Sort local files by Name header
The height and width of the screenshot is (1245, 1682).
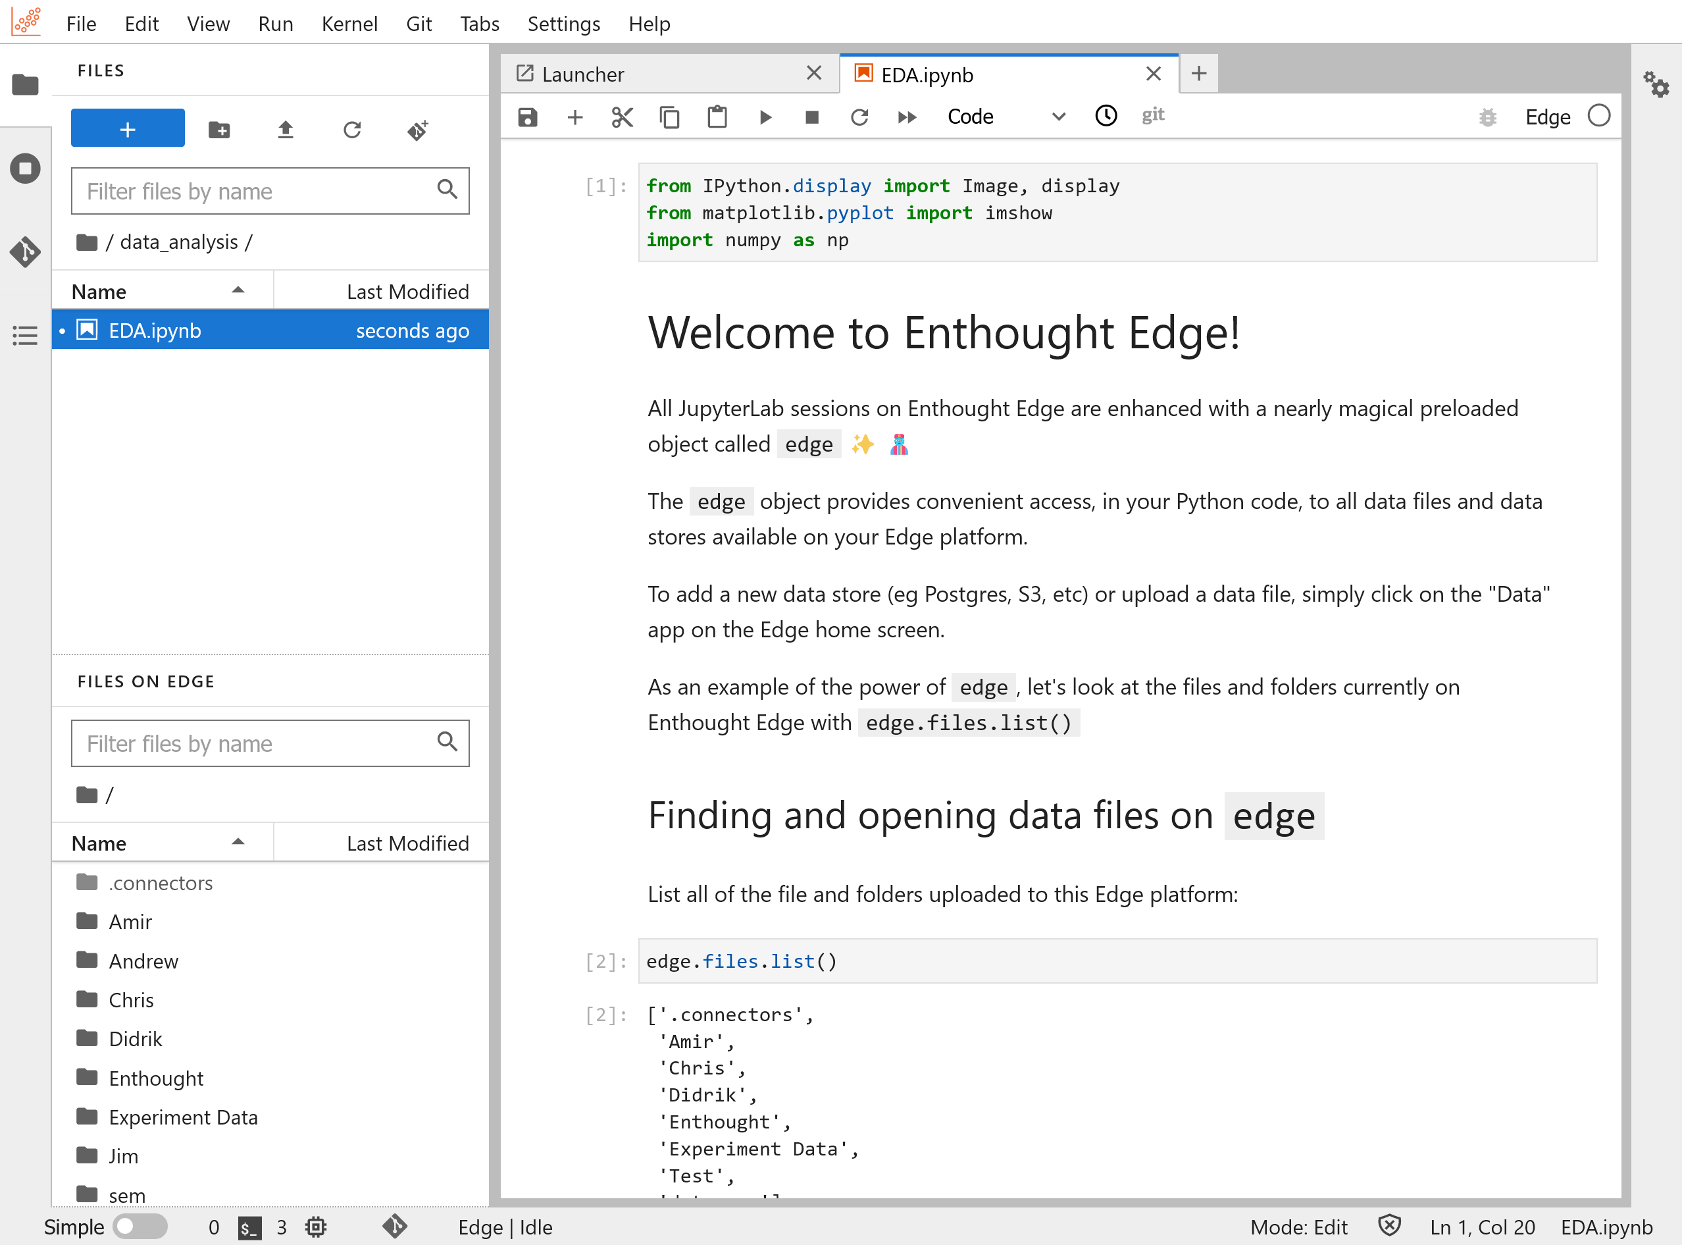tap(162, 291)
